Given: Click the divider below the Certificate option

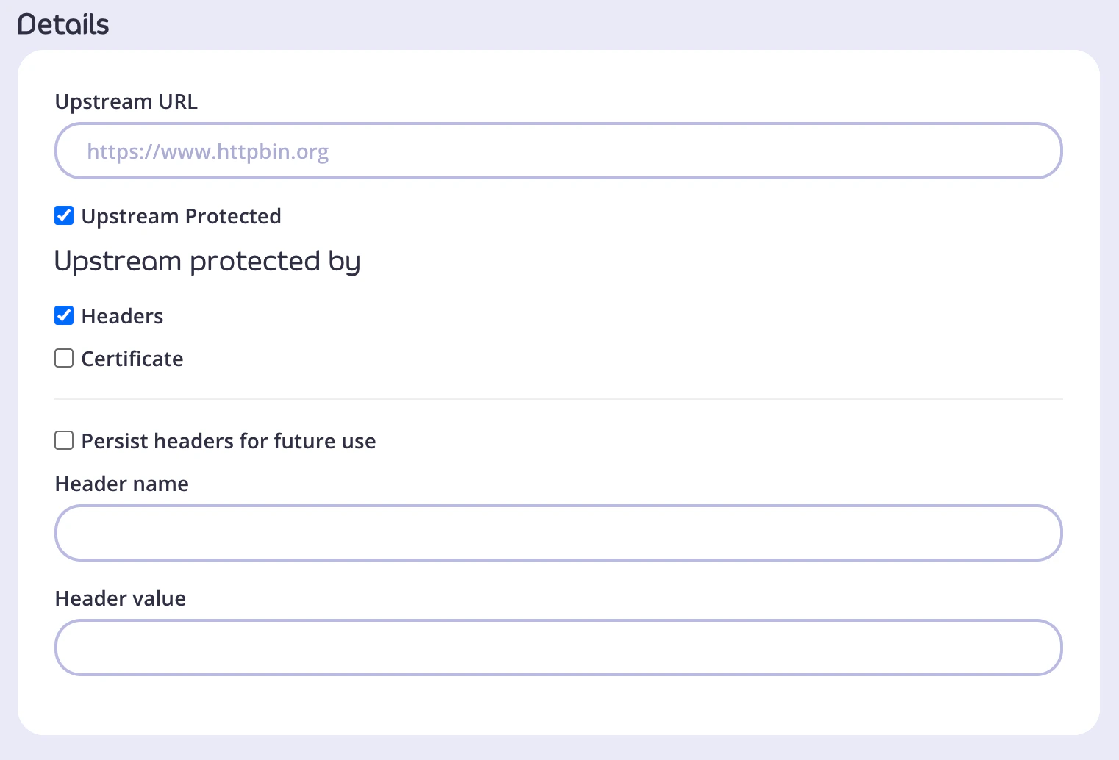Looking at the screenshot, I should click(557, 398).
